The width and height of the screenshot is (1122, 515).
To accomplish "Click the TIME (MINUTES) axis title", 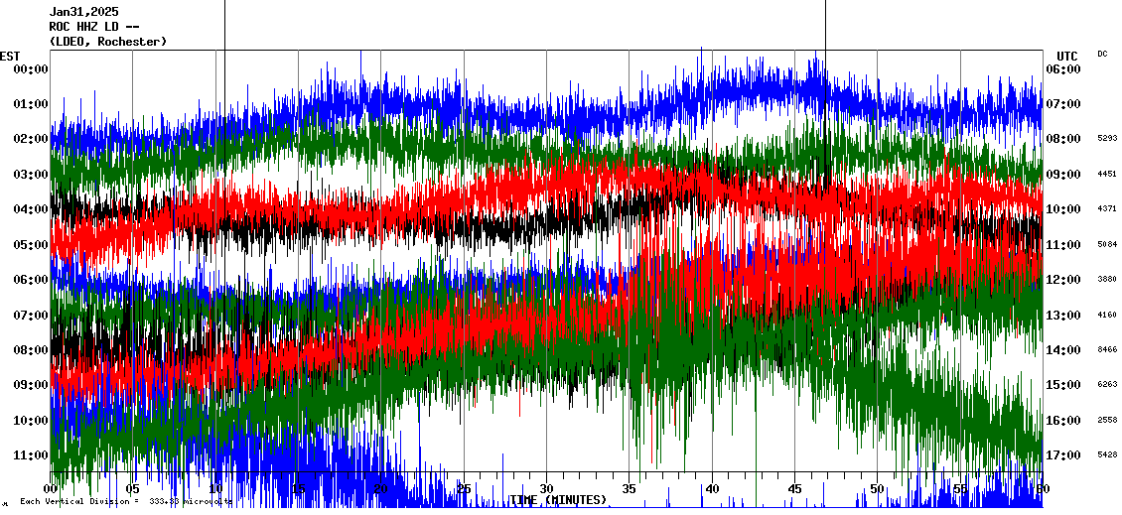I will click(x=557, y=500).
